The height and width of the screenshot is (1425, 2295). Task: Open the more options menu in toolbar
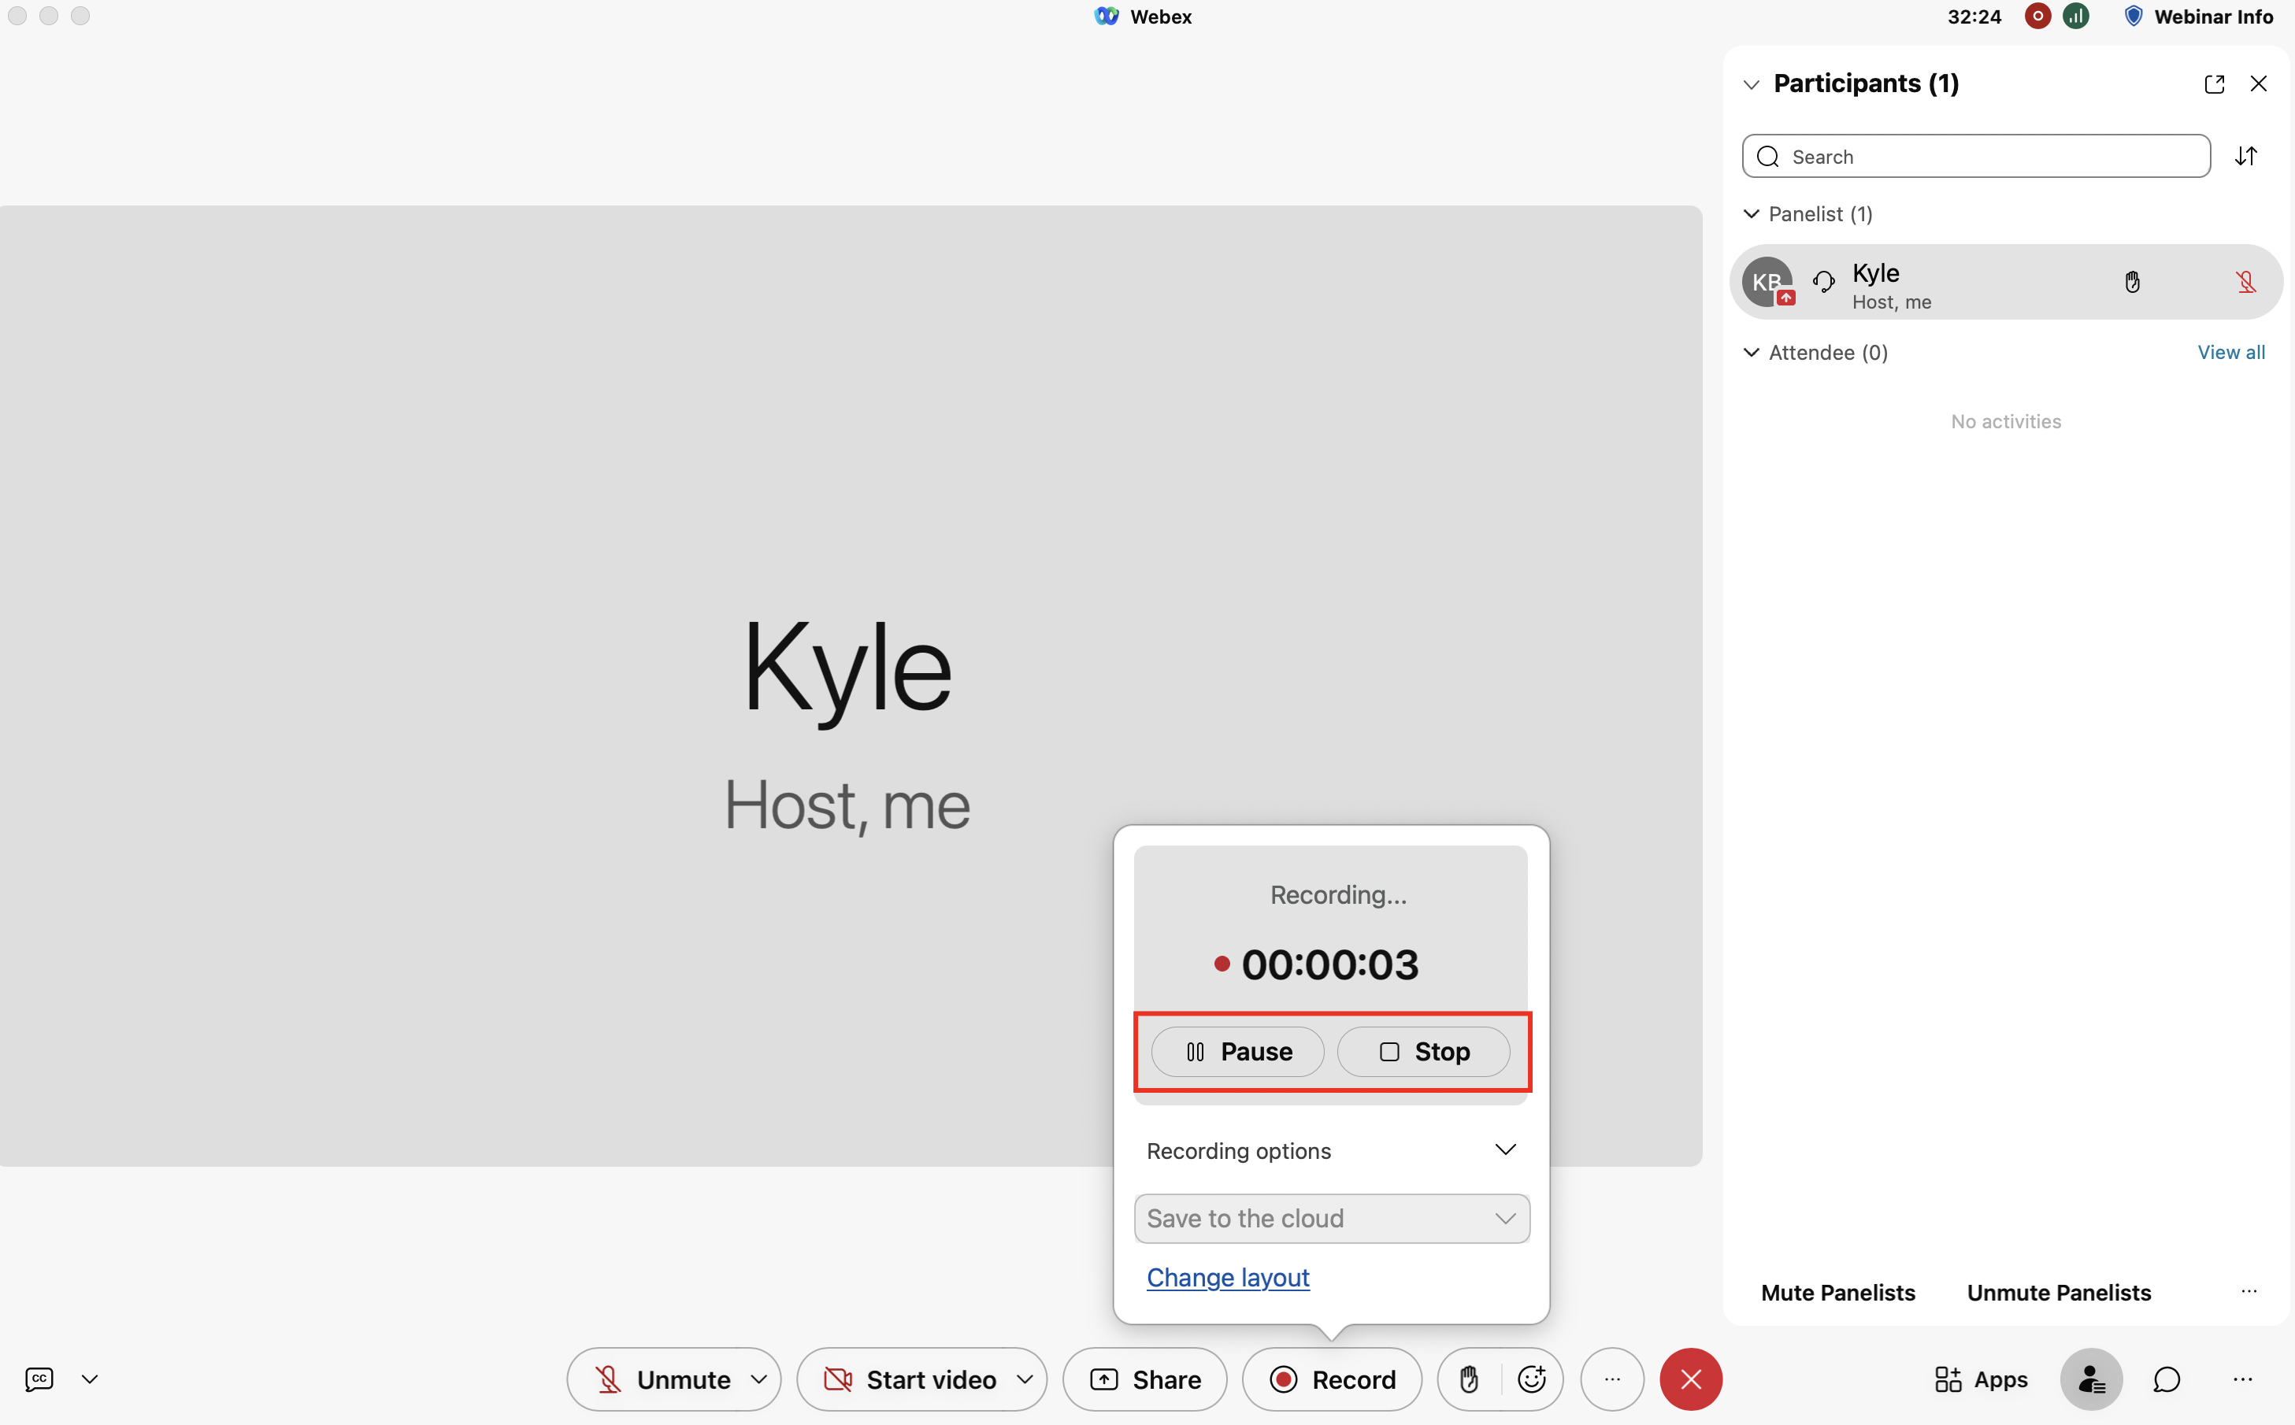[1611, 1379]
